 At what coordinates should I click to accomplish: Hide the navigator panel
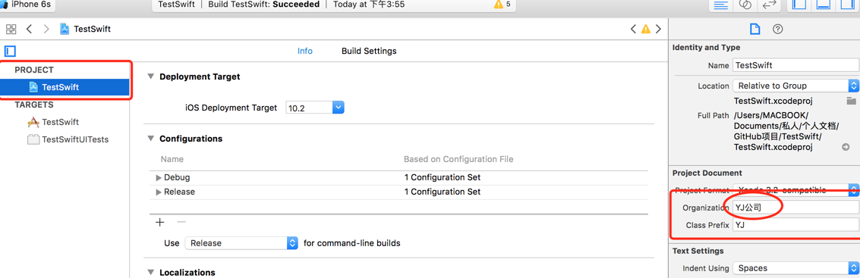(x=800, y=5)
